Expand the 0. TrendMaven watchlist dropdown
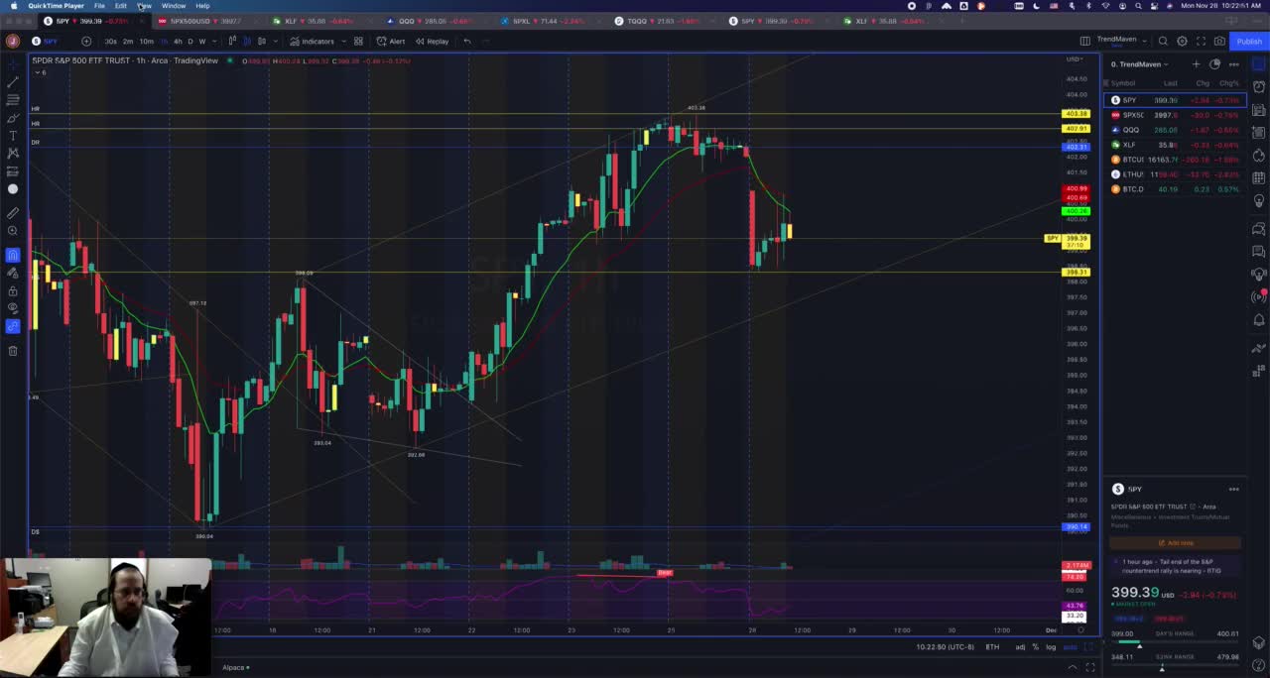Screen dimensions: 1270x678 coord(1139,64)
